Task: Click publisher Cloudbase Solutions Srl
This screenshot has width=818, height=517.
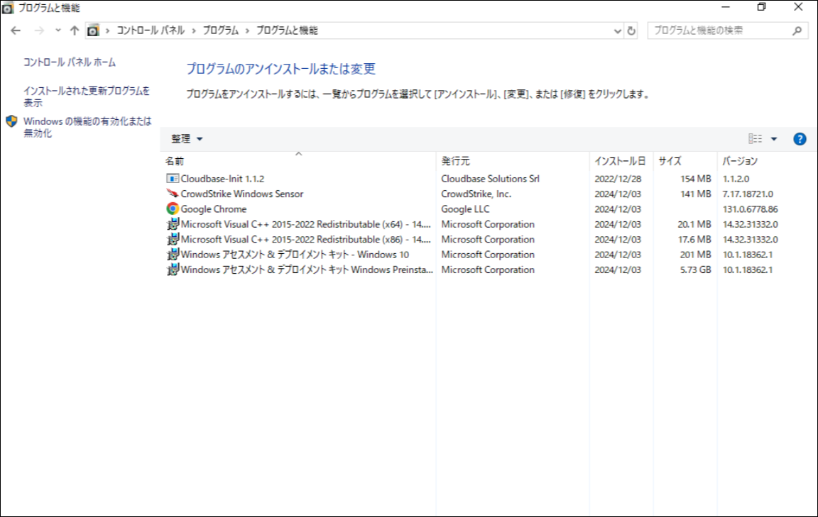Action: (x=490, y=179)
